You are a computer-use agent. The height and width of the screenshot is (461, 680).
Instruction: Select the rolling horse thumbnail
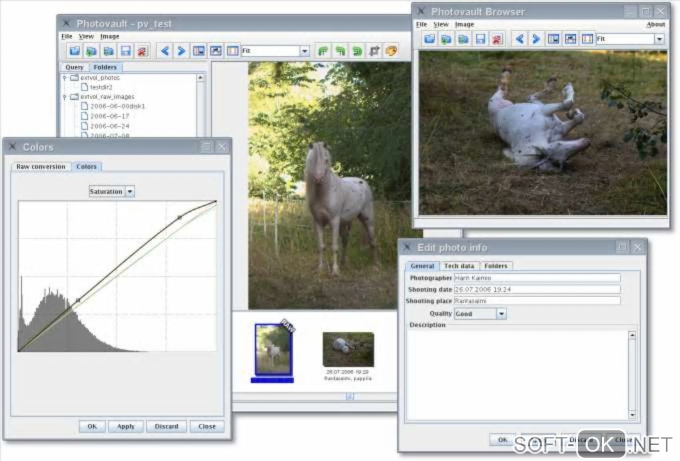pos(348,349)
